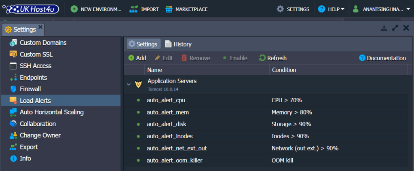Select the Firewall shield icon
The height and width of the screenshot is (171, 414).
click(x=13, y=89)
